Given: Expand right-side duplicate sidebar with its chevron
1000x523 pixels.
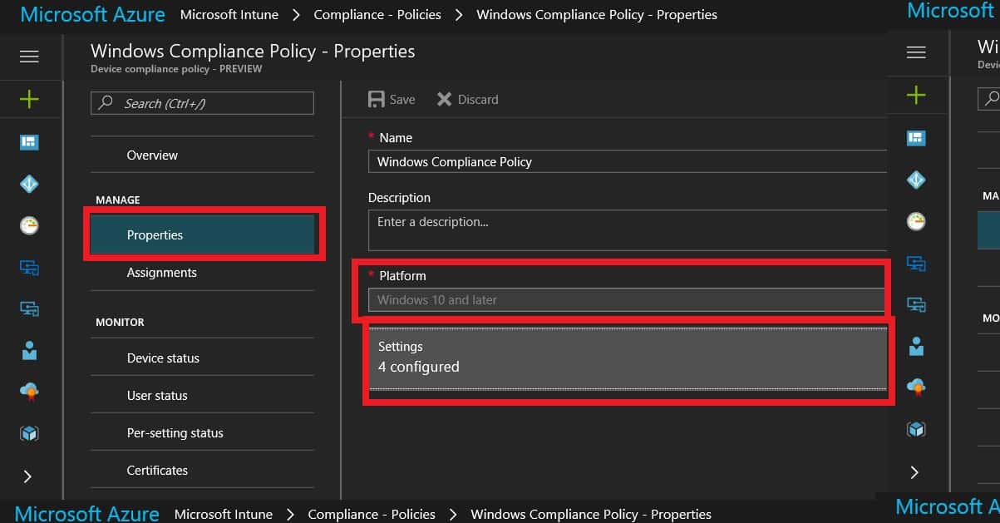Looking at the screenshot, I should [914, 472].
